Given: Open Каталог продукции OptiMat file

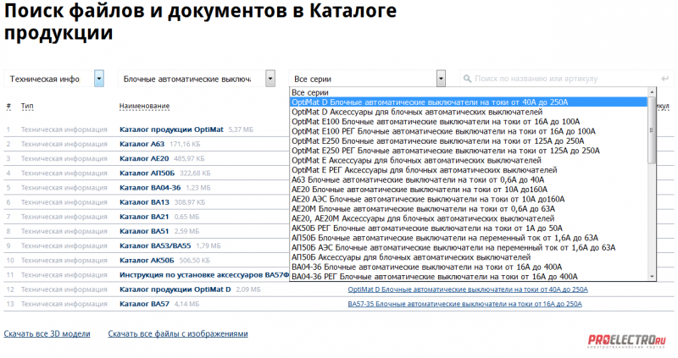Looking at the screenshot, I should click(x=172, y=129).
